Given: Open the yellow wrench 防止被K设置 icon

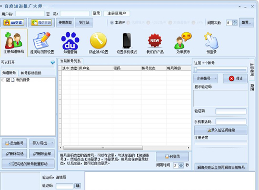Looking at the screenshot, I should tap(98, 41).
